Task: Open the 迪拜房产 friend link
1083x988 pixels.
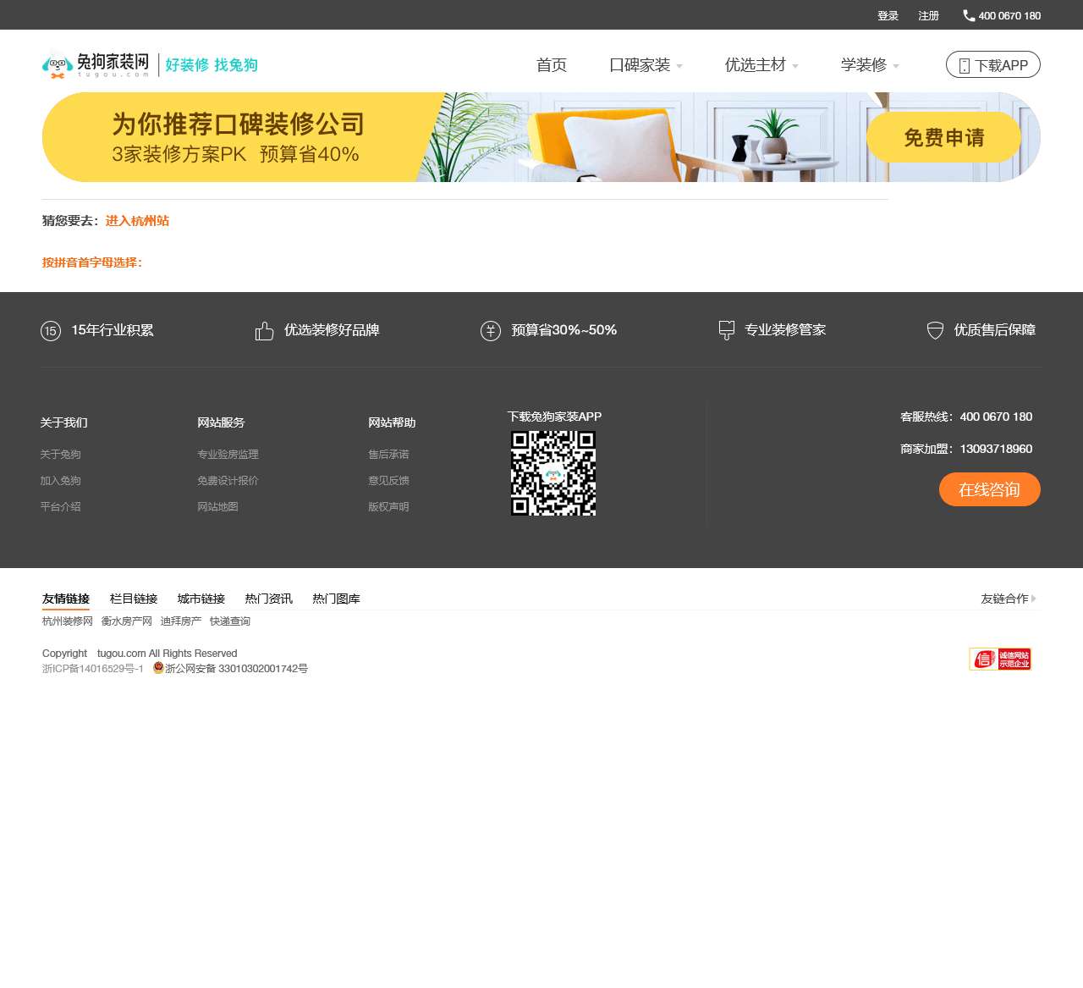Action: click(x=181, y=621)
